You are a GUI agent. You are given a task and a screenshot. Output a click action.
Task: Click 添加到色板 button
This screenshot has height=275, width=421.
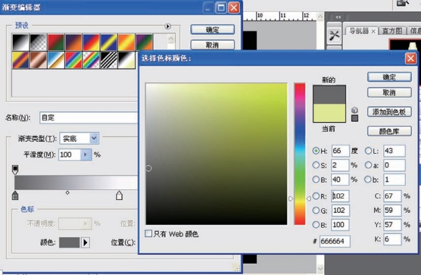tap(389, 112)
